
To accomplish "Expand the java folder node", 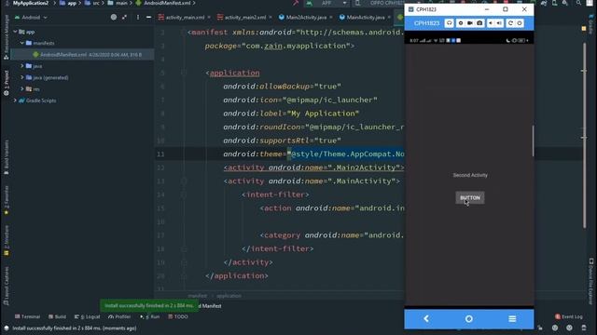I will tap(22, 66).
